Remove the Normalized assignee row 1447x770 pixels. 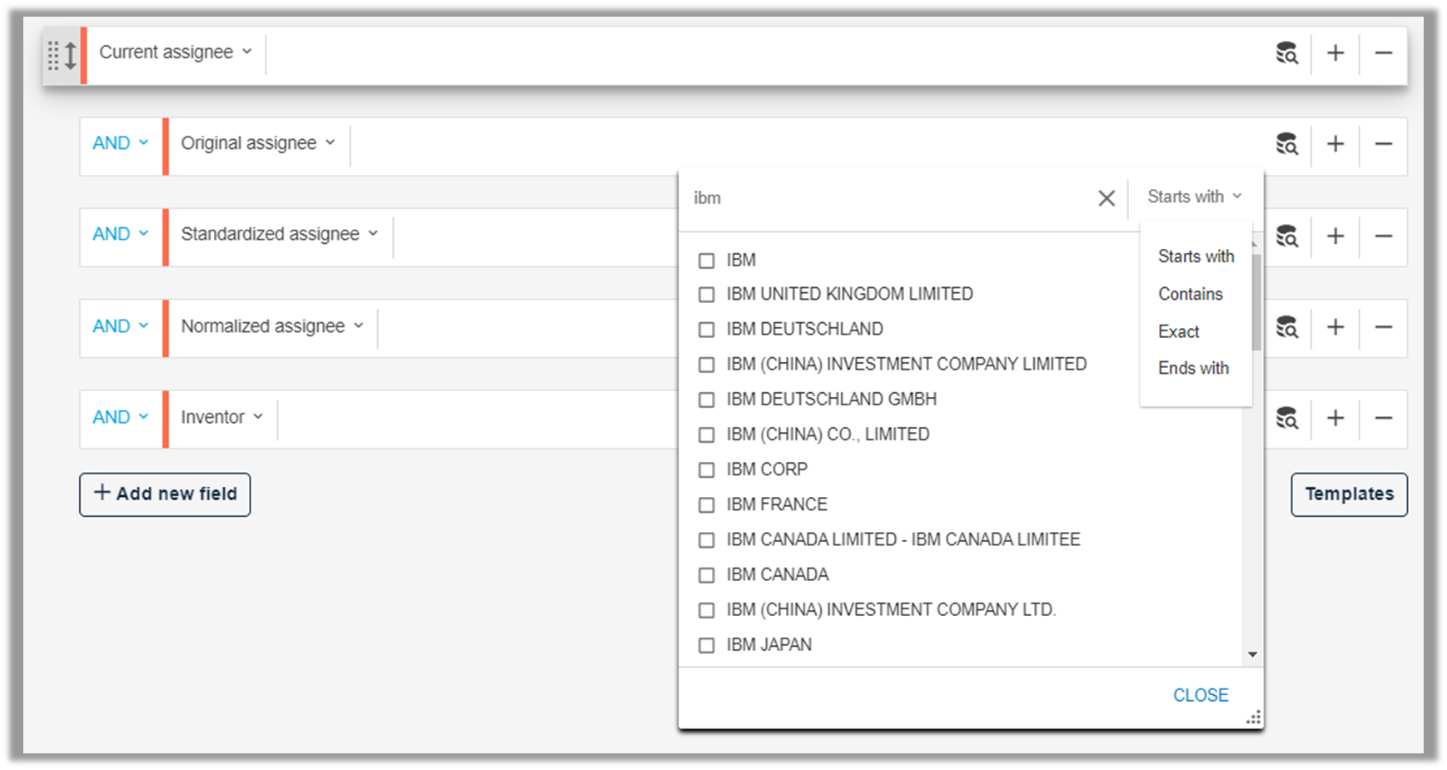tap(1384, 327)
